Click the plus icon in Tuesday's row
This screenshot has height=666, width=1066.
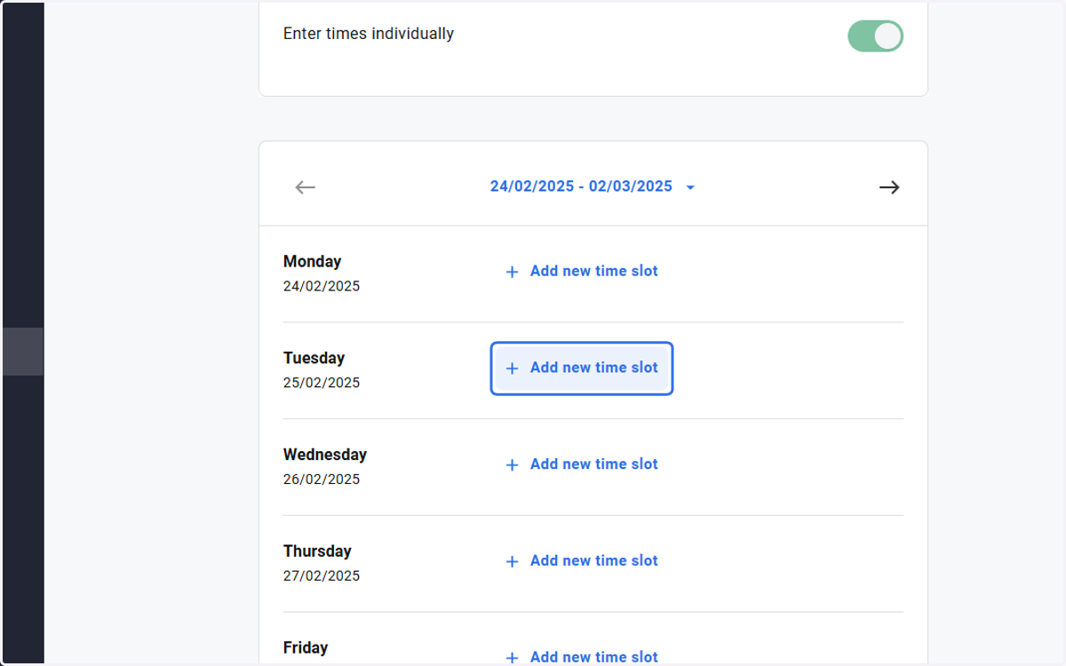click(512, 369)
